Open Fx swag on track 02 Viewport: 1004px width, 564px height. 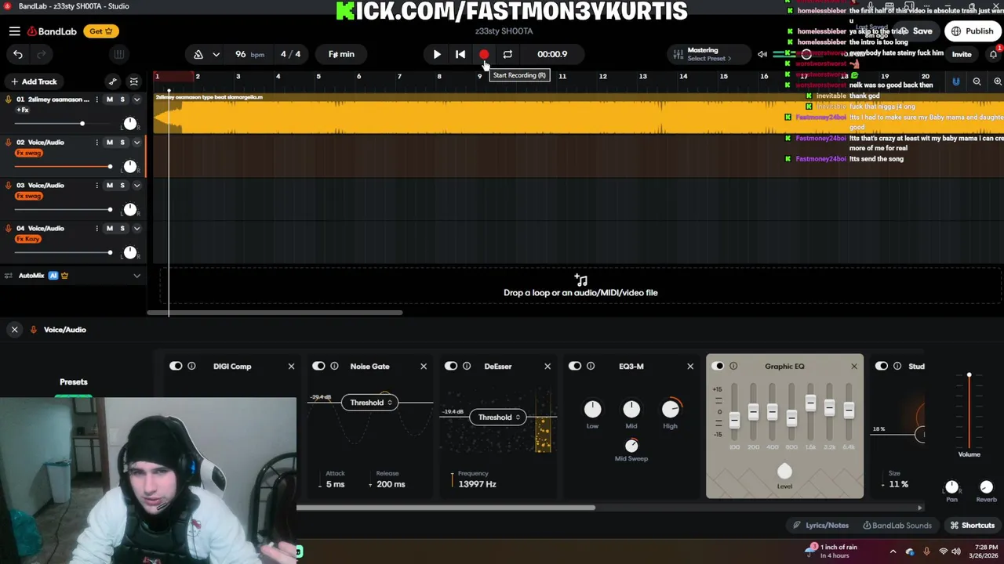pos(29,153)
